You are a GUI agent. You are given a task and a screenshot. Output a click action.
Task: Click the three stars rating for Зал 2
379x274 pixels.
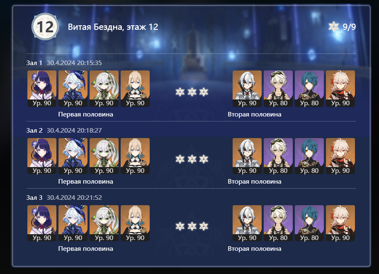[x=192, y=159]
